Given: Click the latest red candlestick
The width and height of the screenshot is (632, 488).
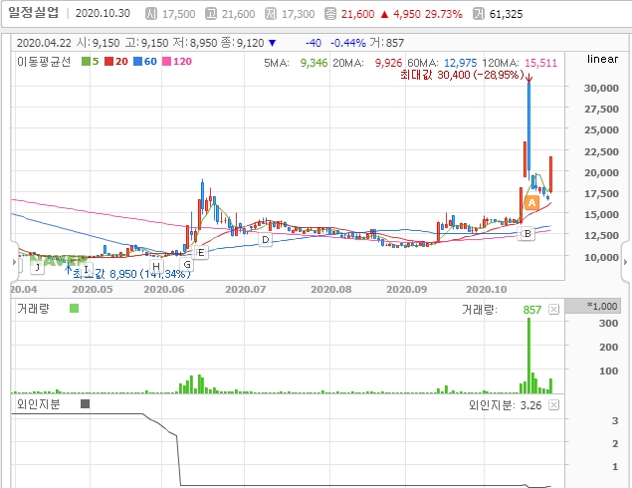Looking at the screenshot, I should (550, 174).
